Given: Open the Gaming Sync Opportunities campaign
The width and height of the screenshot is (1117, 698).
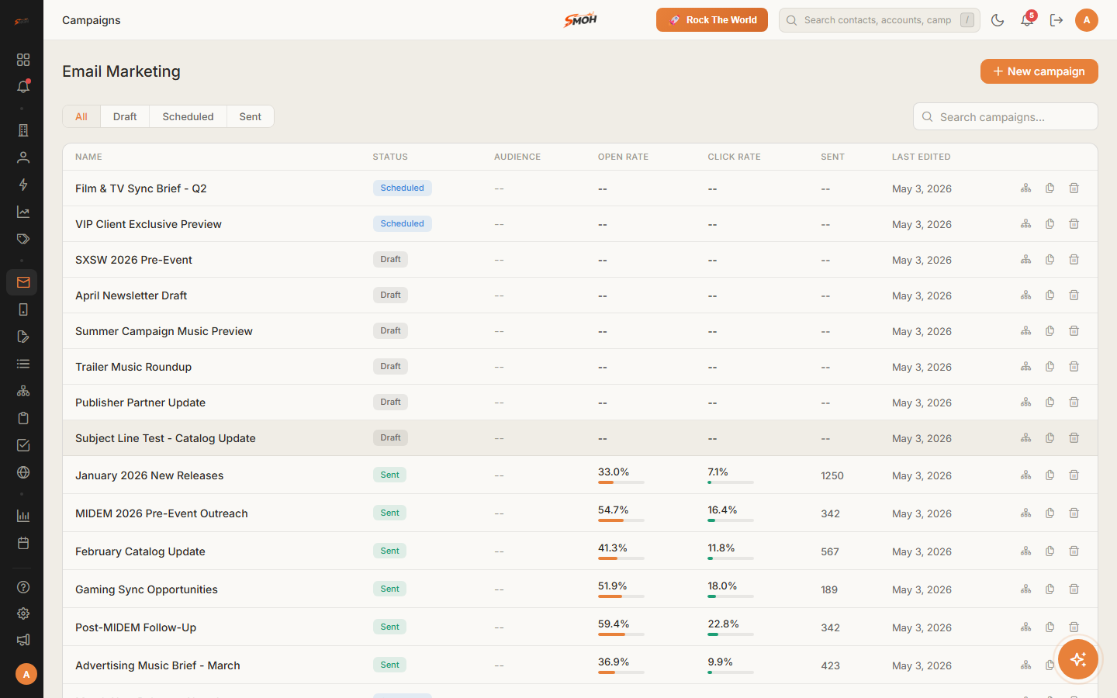Looking at the screenshot, I should pos(147,589).
